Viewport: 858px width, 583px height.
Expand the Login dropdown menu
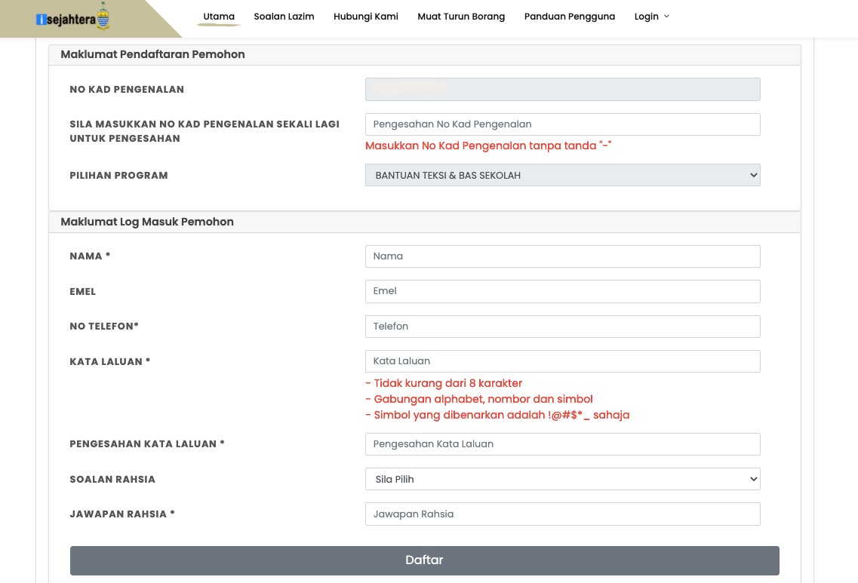651,17
